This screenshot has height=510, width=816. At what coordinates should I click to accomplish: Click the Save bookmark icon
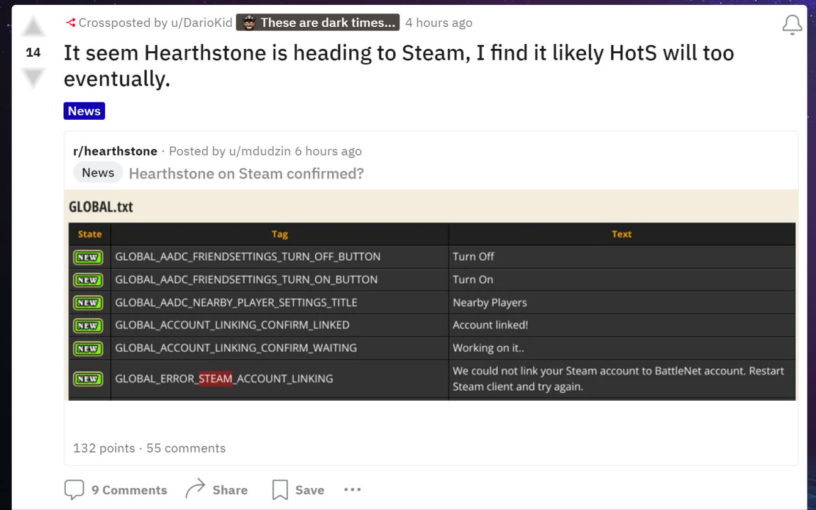280,490
